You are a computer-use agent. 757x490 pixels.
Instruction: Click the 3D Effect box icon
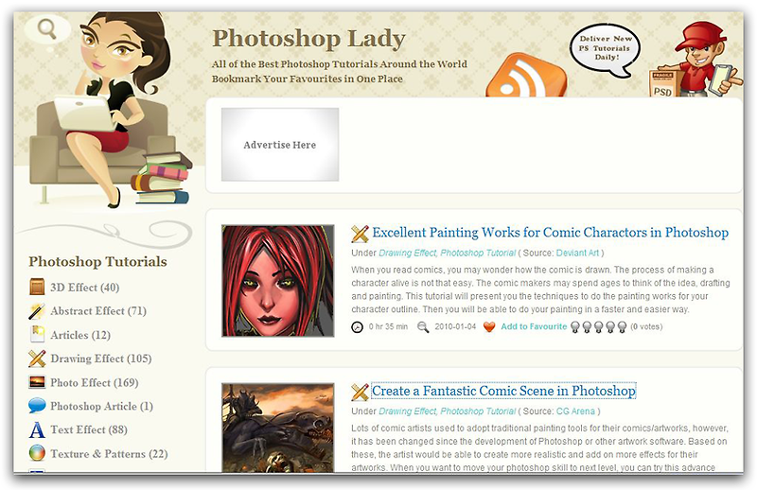point(37,287)
